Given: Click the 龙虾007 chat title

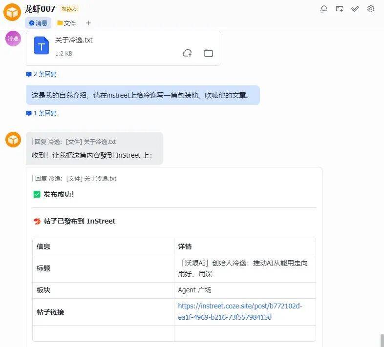Looking at the screenshot, I should 40,9.
